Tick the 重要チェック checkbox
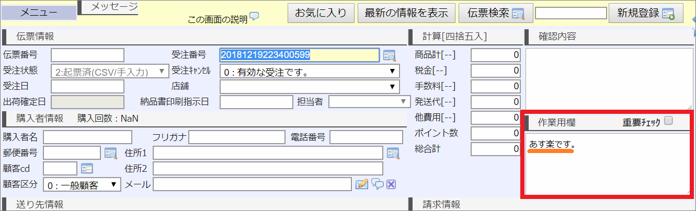This screenshot has width=696, height=211. tap(668, 121)
